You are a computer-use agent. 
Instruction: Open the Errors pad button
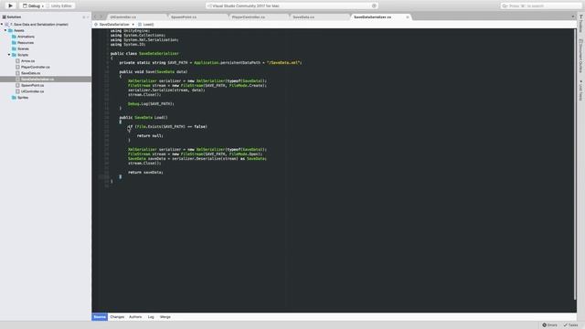549,325
